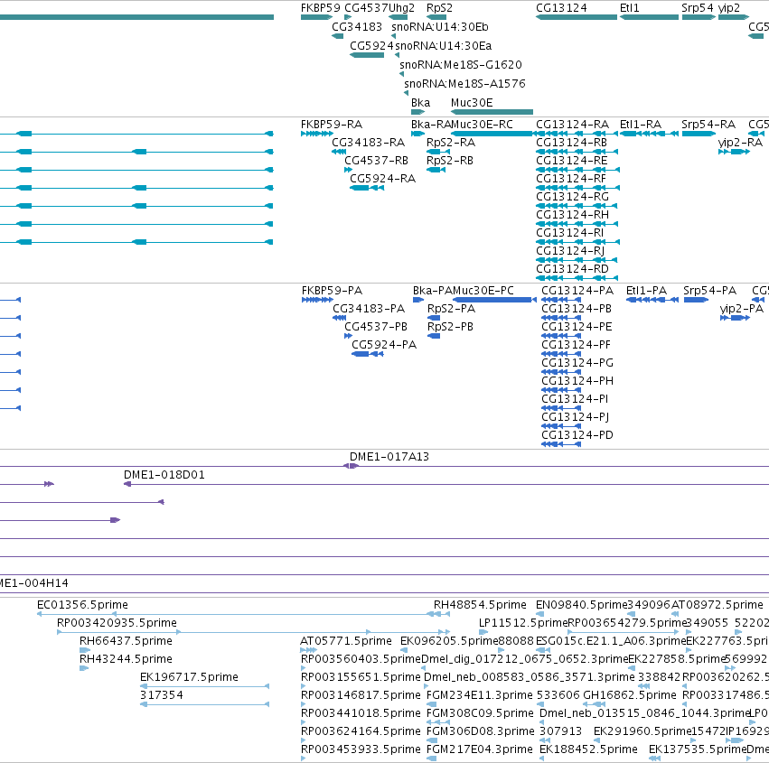Click the RpS2 gene label in top track
769x763 pixels.
[x=439, y=8]
